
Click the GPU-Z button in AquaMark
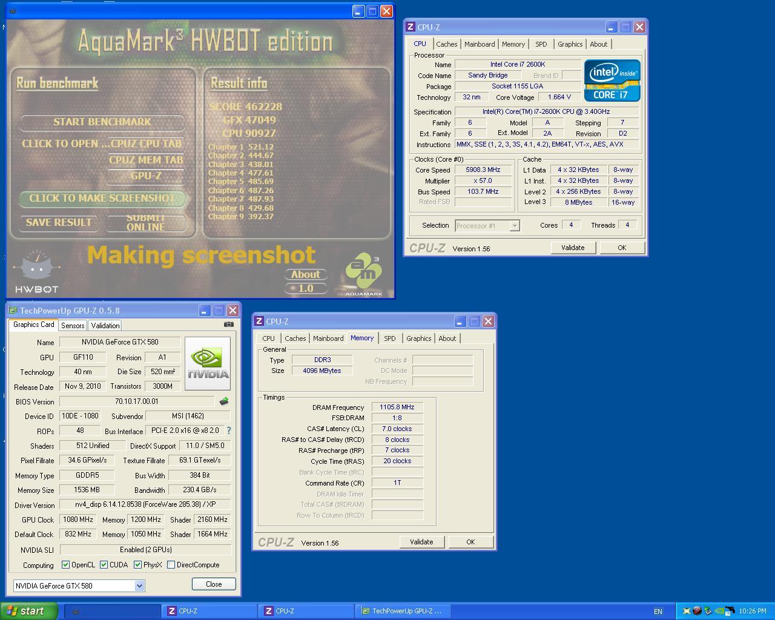(x=146, y=176)
